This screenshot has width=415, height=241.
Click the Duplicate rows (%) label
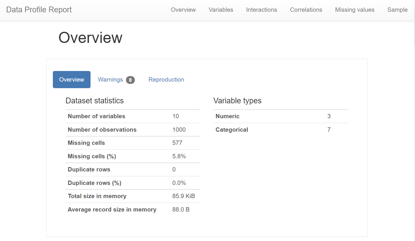pyautogui.click(x=95, y=183)
